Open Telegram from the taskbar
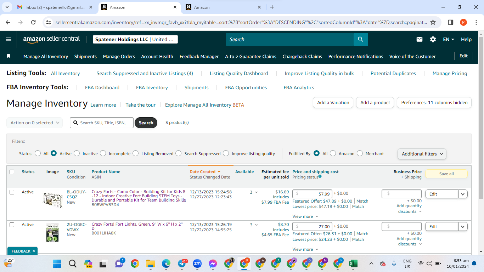Screen dimensions: 484x272 click(x=182, y=263)
